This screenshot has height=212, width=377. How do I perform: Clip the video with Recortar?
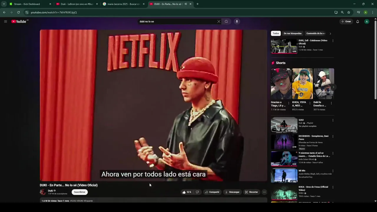tap(251, 192)
